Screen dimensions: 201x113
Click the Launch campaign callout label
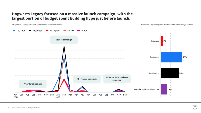click(64, 40)
